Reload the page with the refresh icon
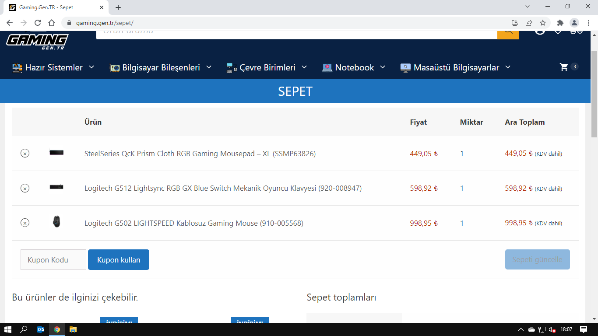598x336 pixels. 38,23
